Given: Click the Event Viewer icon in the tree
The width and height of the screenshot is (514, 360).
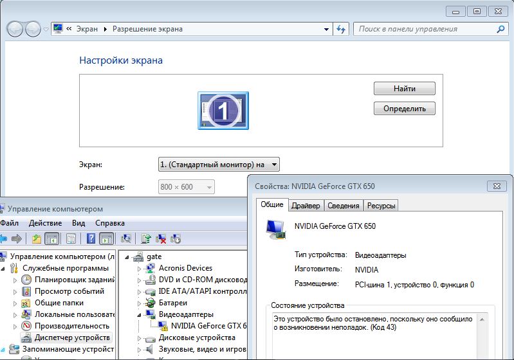Looking at the screenshot, I should pyautogui.click(x=26, y=291).
